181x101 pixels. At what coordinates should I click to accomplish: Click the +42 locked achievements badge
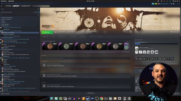(172, 59)
